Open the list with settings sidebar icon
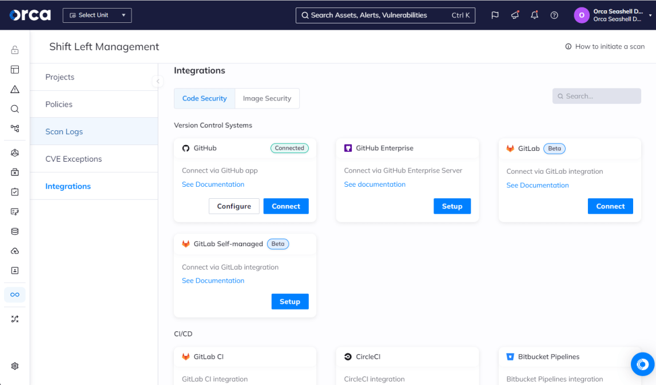This screenshot has height=385, width=656. [x=15, y=211]
